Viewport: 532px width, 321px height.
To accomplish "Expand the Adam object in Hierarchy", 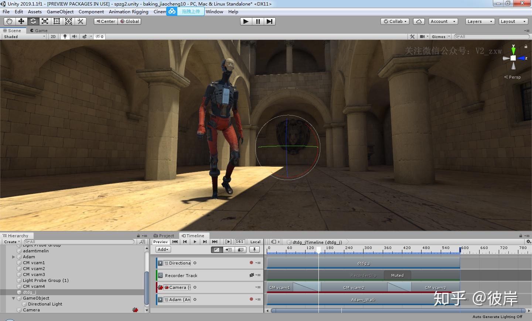I will point(14,257).
